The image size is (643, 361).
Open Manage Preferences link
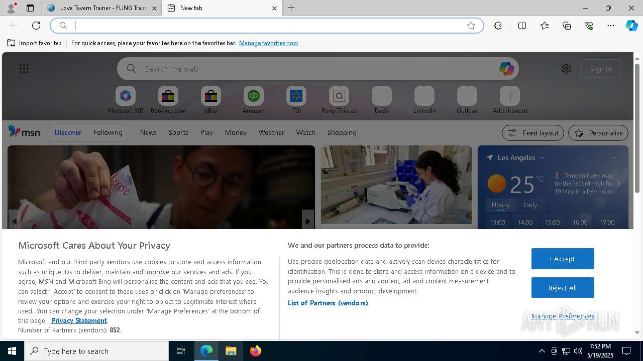pyautogui.click(x=563, y=316)
